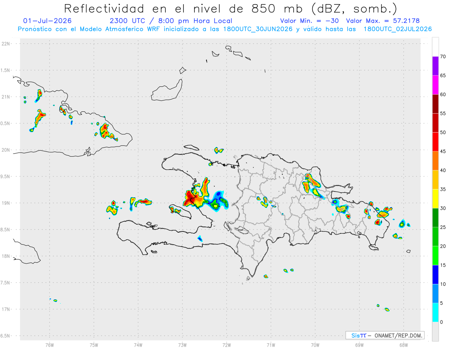Click the '74W' longitude label
The width and height of the screenshot is (453, 350).
pos(138,345)
